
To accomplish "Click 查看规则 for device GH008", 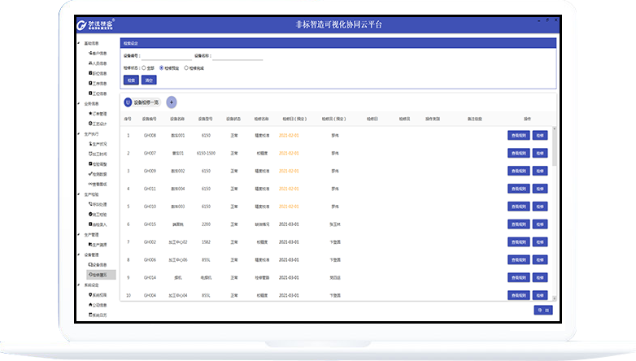I will coord(517,135).
